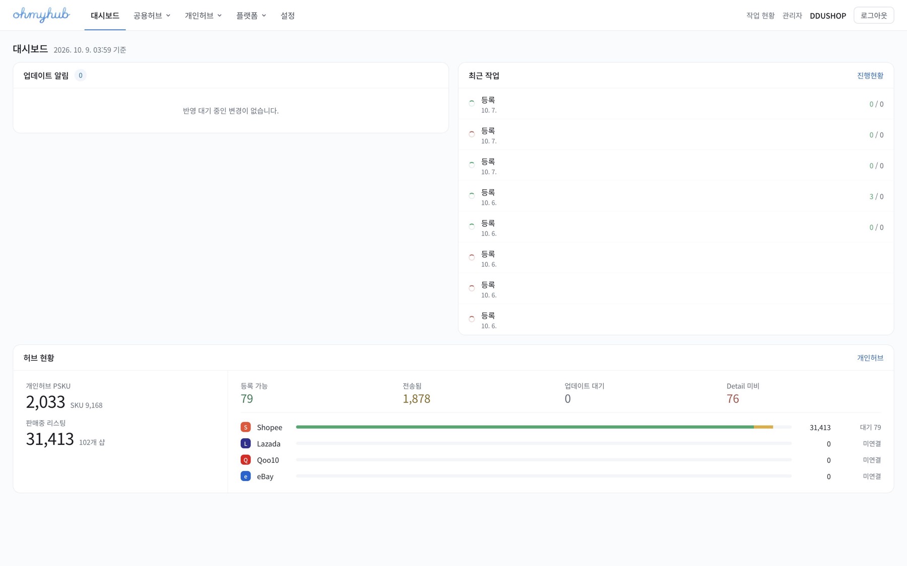Click the 전송됨 value 1,878

(x=416, y=399)
